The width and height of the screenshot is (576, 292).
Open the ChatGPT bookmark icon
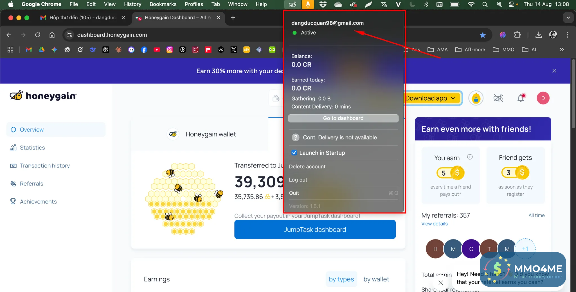(67, 50)
